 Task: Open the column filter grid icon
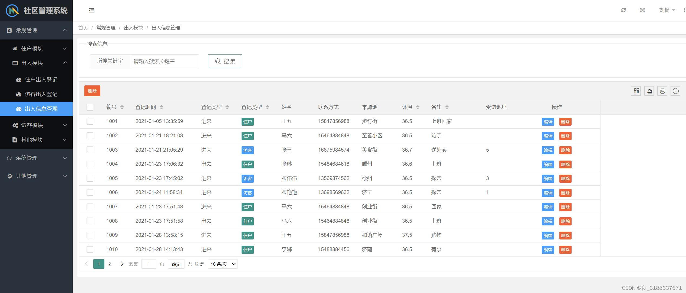(636, 91)
